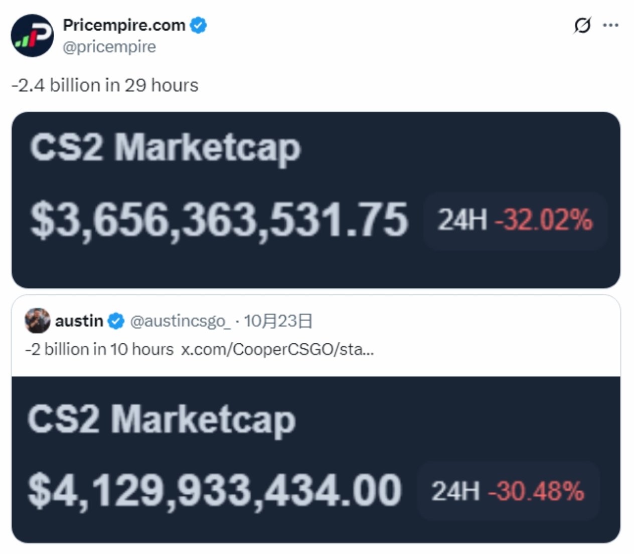Click the quoted image's CS2 Marketcap heading
The width and height of the screenshot is (634, 554).
tap(162, 419)
